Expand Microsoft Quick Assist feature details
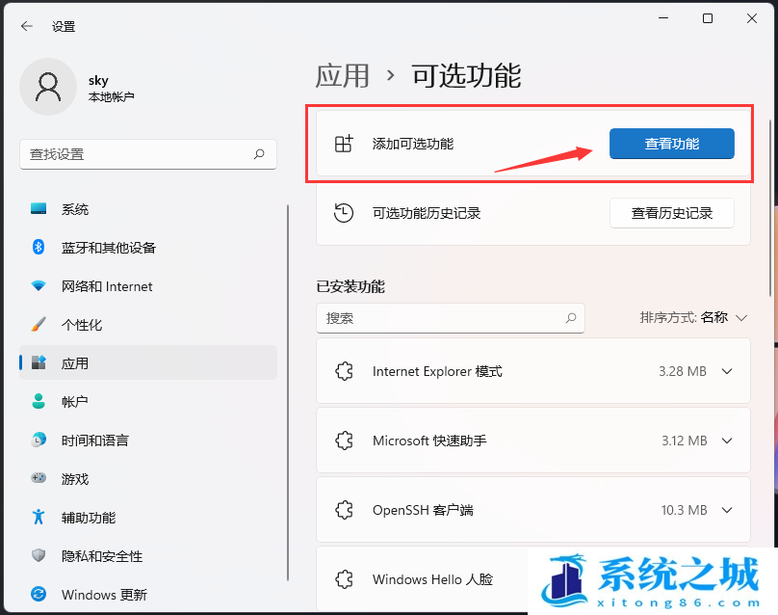Screen dimensions: 778x615 [727, 441]
